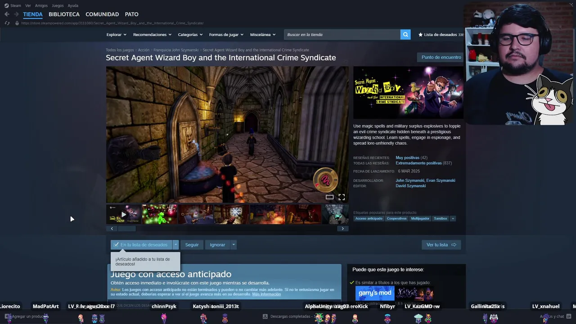
Task: Switch the video to fullscreen
Action: [x=342, y=197]
